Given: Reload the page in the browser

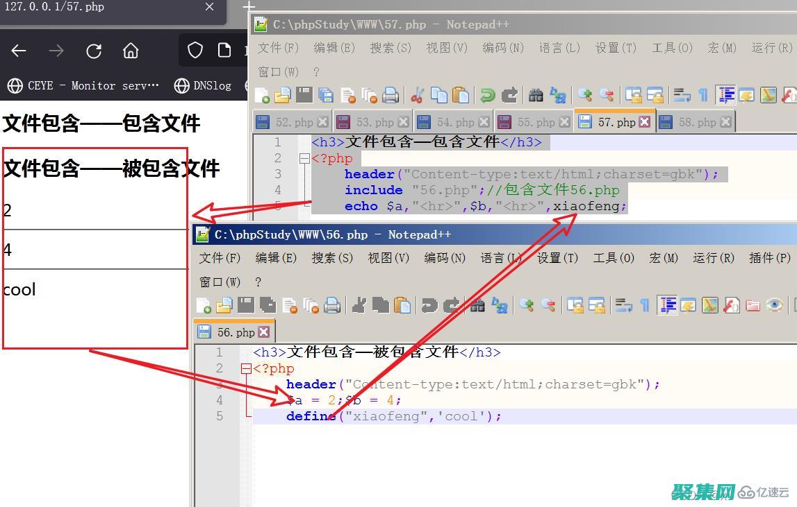Looking at the screenshot, I should coord(93,50).
